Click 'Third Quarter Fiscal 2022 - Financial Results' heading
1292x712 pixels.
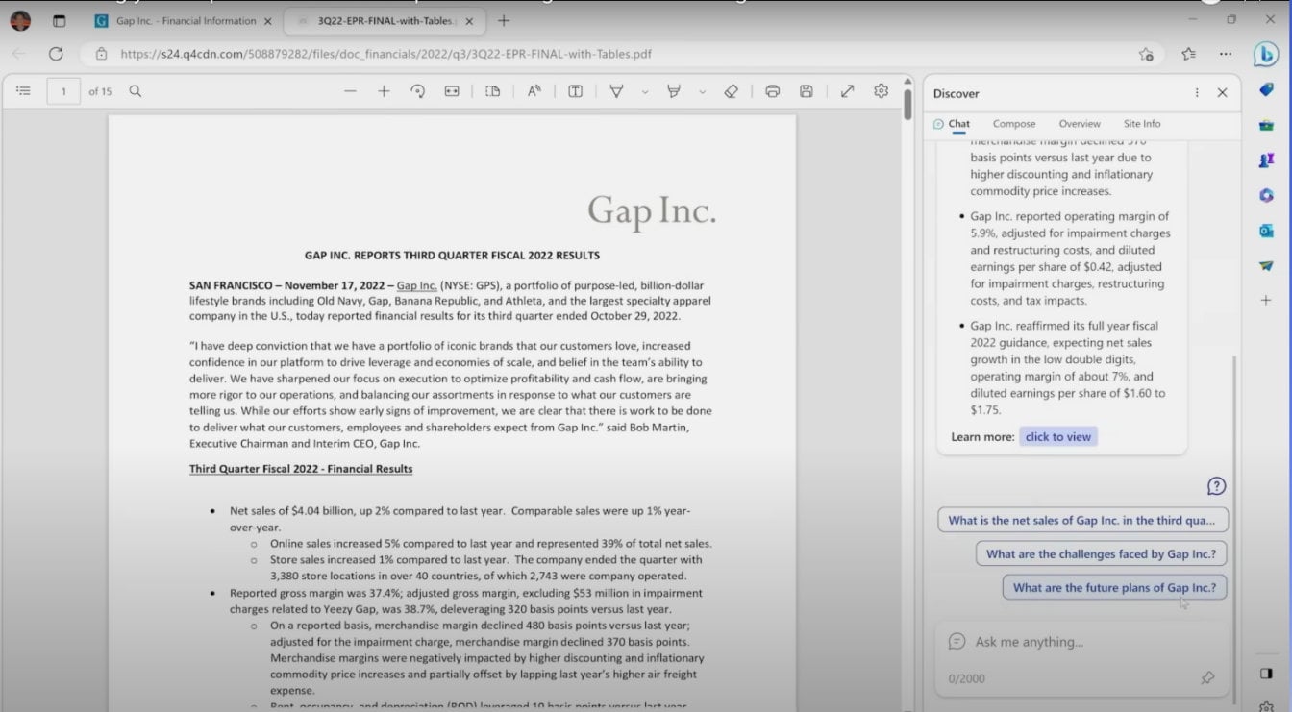pos(301,469)
